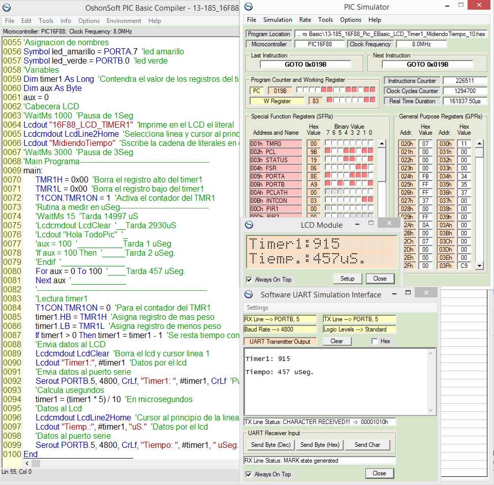Click the Send Char button

click(x=367, y=445)
